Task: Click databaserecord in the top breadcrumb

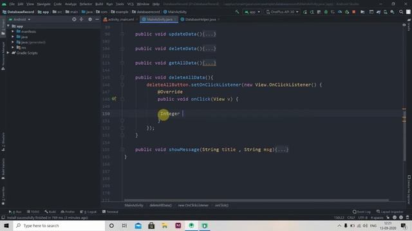Action: [x=146, y=12]
